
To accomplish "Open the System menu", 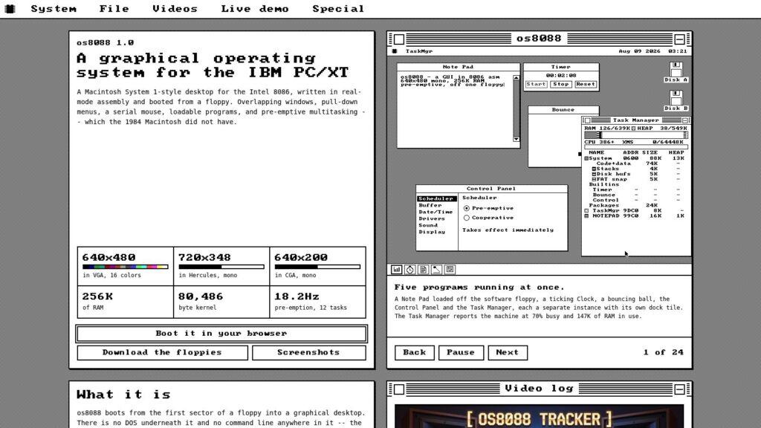I will pos(54,9).
